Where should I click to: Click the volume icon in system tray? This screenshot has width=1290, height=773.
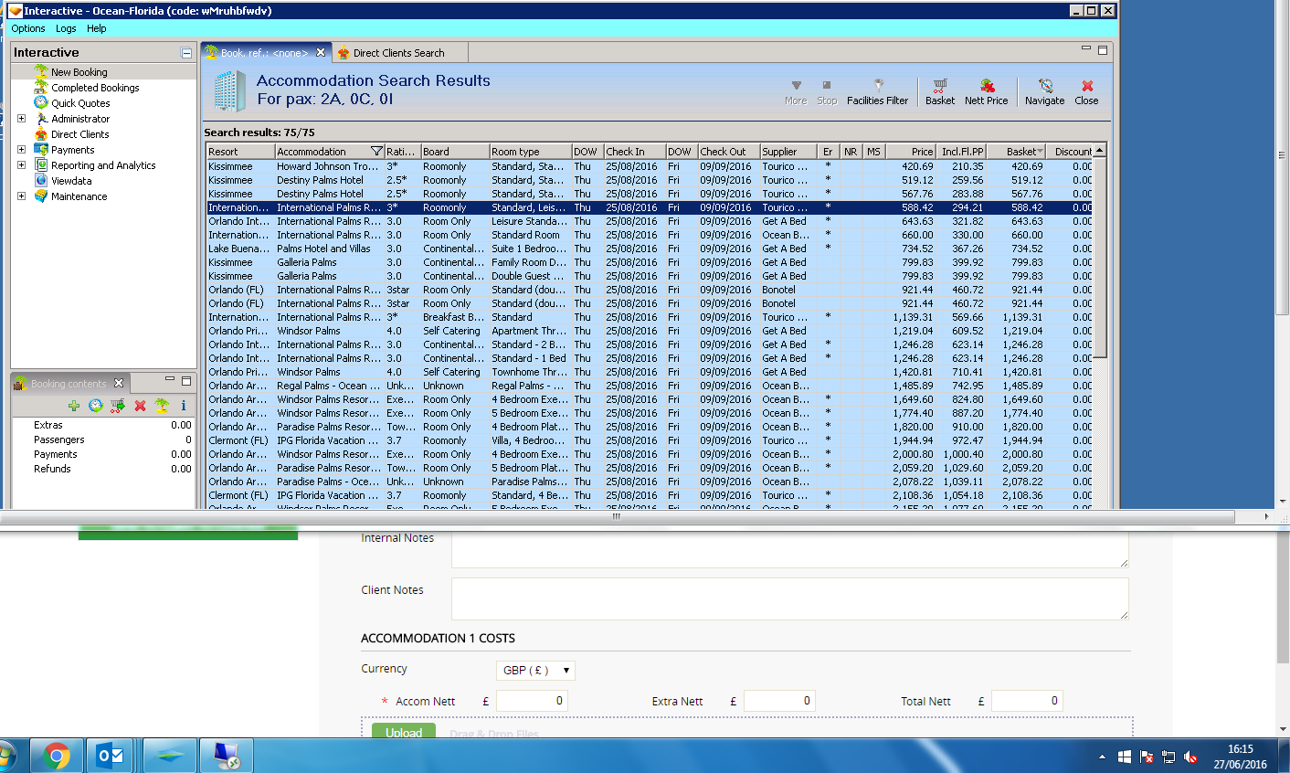[1190, 757]
